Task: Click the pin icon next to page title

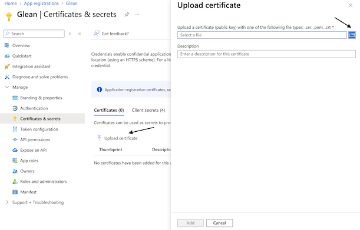Action: (x=127, y=15)
